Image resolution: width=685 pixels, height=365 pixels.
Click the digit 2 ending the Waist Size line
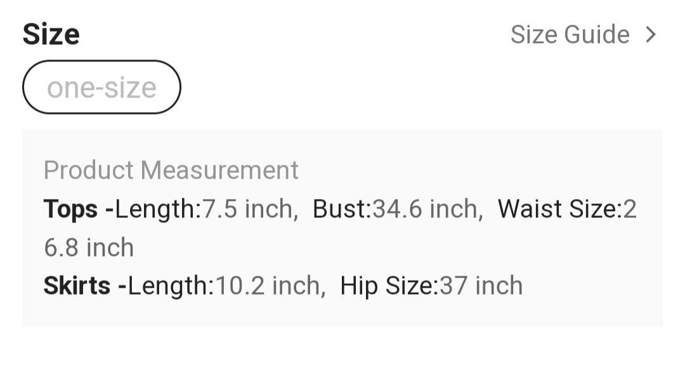[x=630, y=209]
